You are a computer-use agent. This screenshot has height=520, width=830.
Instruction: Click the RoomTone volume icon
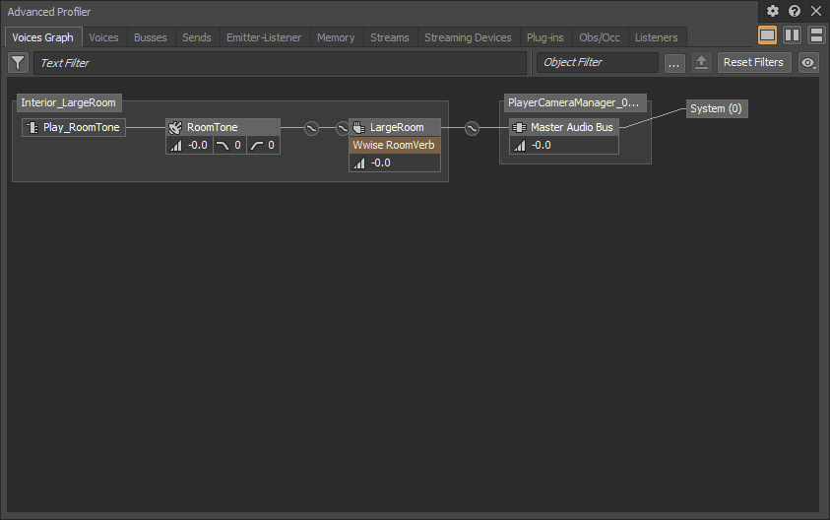[175, 145]
